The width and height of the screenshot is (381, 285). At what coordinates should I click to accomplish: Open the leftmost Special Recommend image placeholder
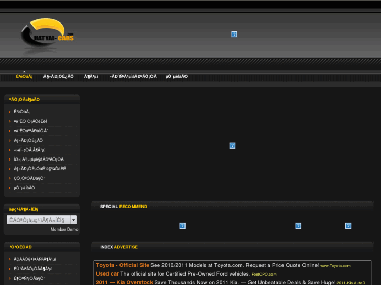coord(182,226)
